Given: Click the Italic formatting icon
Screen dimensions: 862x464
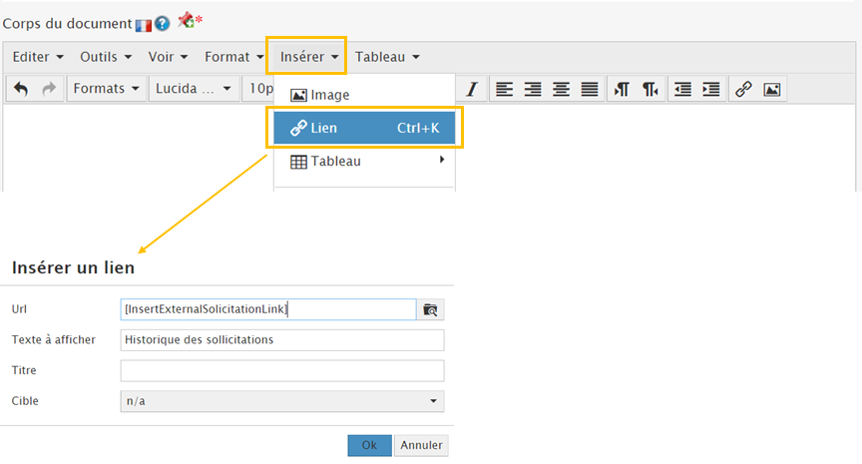Looking at the screenshot, I should 471,89.
